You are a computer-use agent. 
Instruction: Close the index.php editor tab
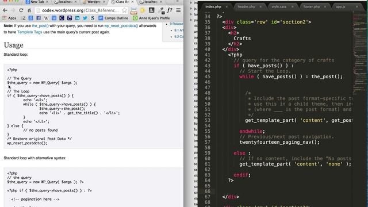tap(227, 7)
